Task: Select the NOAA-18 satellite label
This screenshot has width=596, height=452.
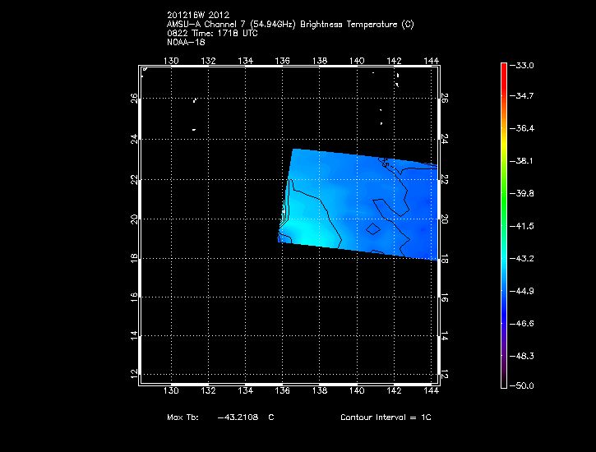Action: click(186, 42)
